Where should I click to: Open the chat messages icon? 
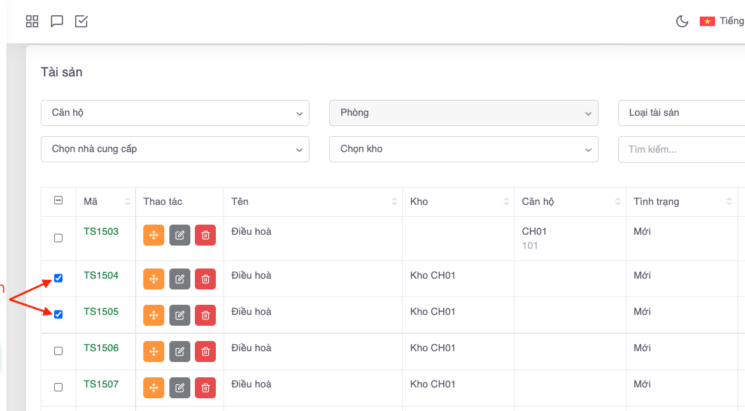tap(57, 22)
